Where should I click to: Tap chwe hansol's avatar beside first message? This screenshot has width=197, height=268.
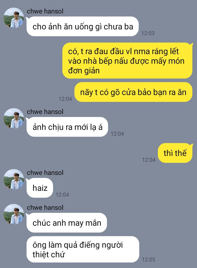[14, 18]
